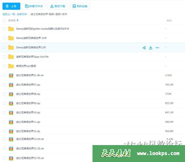Click archive icon for 美语世界10.zip
This screenshot has width=185, height=162.
[x=11, y=113]
